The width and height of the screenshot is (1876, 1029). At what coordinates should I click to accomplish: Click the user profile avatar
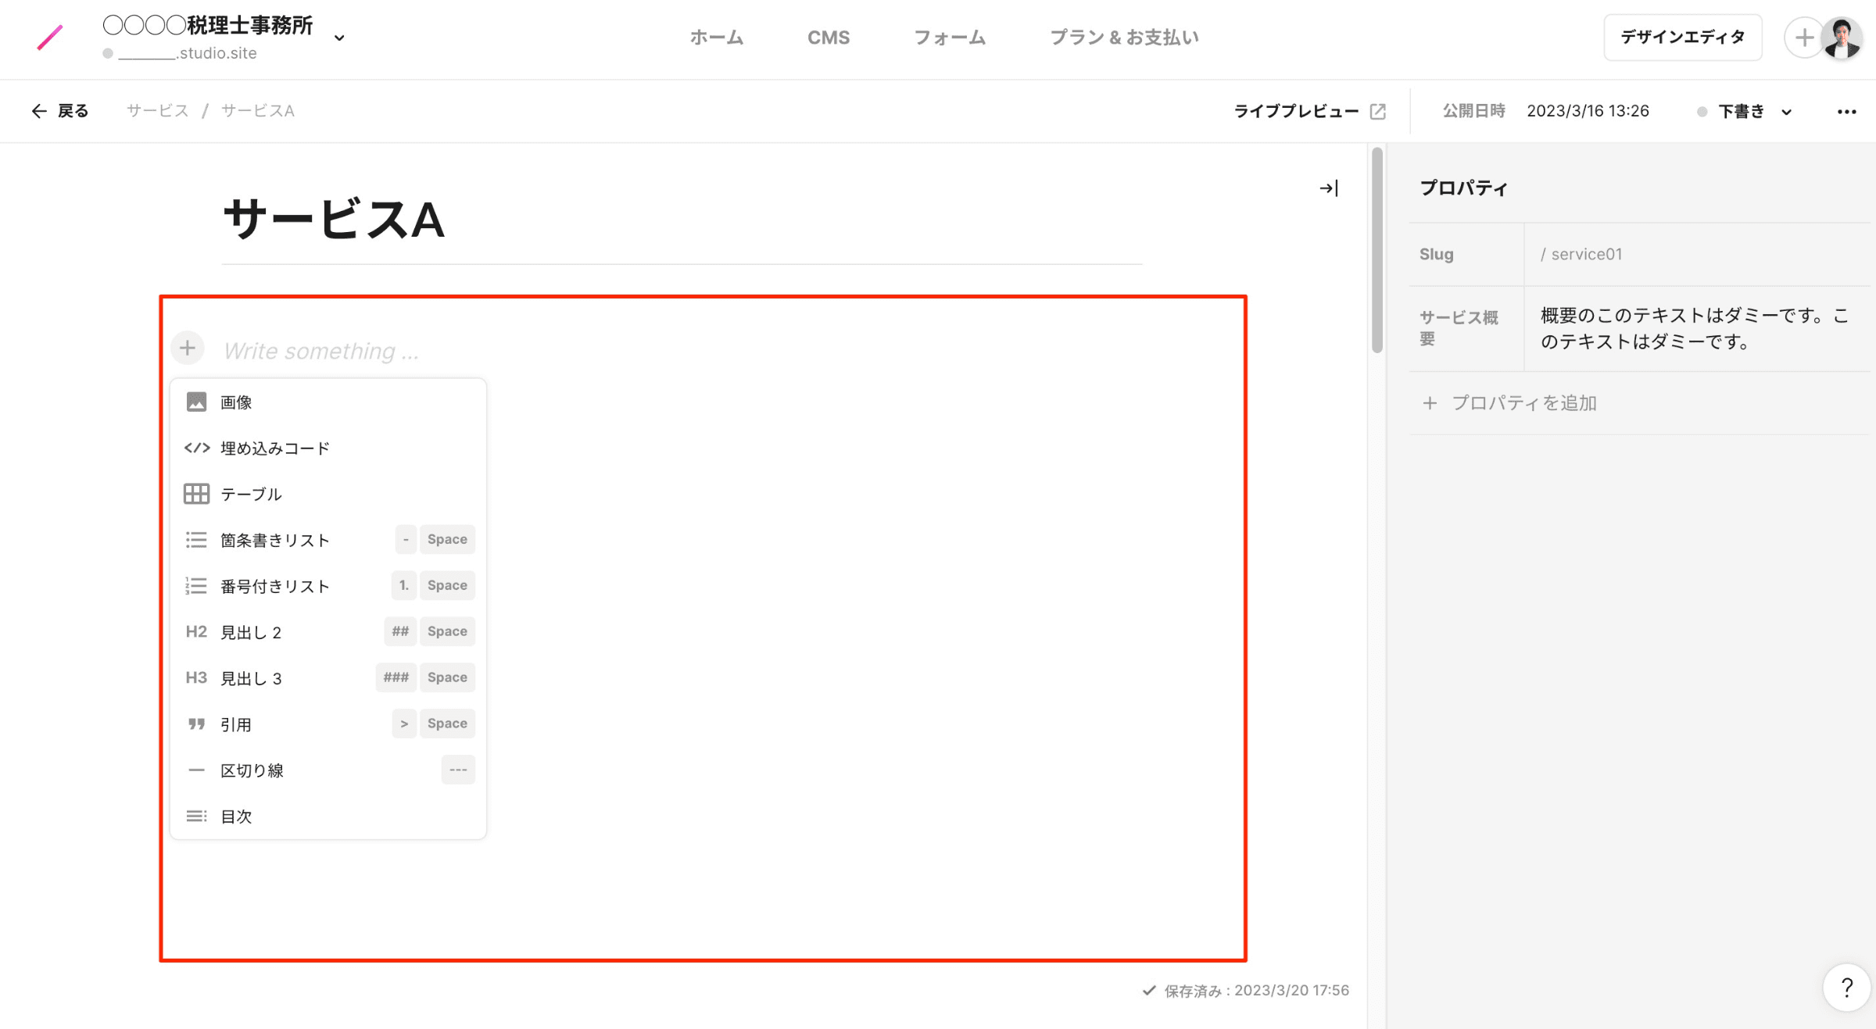pyautogui.click(x=1842, y=38)
